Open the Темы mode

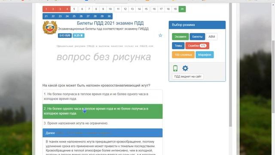[178, 46]
